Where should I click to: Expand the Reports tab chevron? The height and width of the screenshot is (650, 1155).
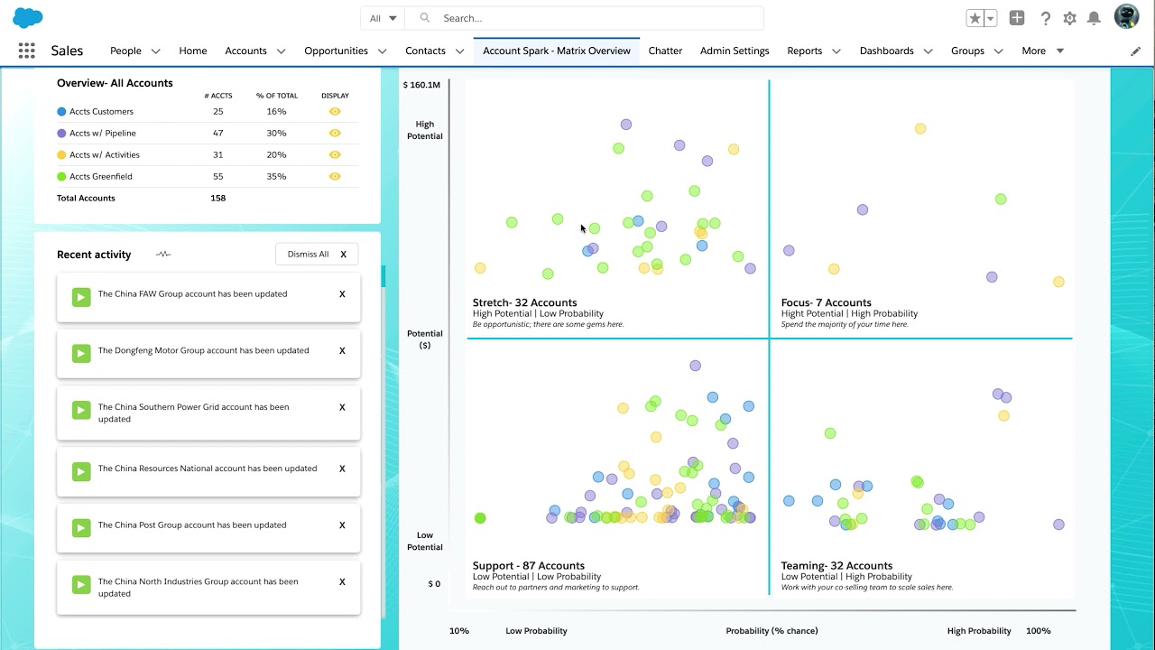tap(836, 51)
